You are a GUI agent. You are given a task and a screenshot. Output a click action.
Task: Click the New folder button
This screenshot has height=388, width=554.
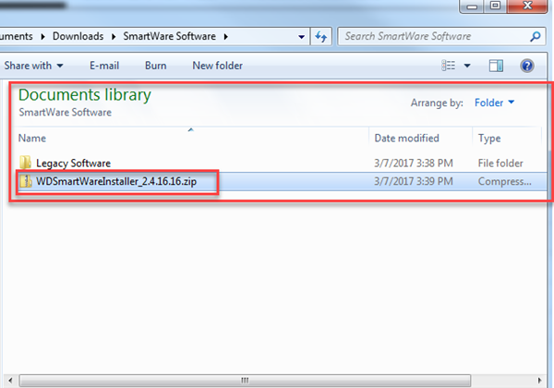(x=217, y=66)
